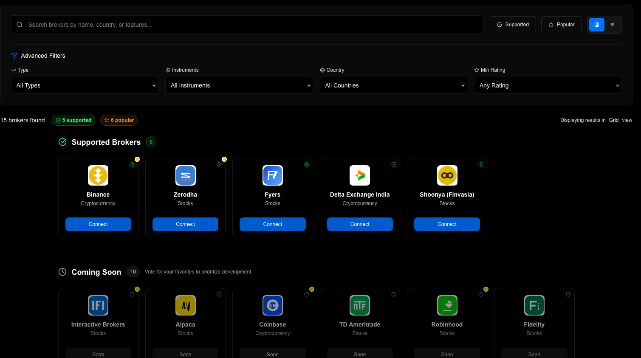
Task: Click the Zerodha broker logo icon
Action: coord(185,175)
